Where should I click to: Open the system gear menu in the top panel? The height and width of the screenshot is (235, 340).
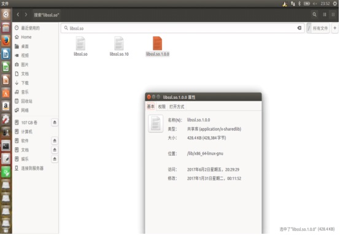click(335, 4)
